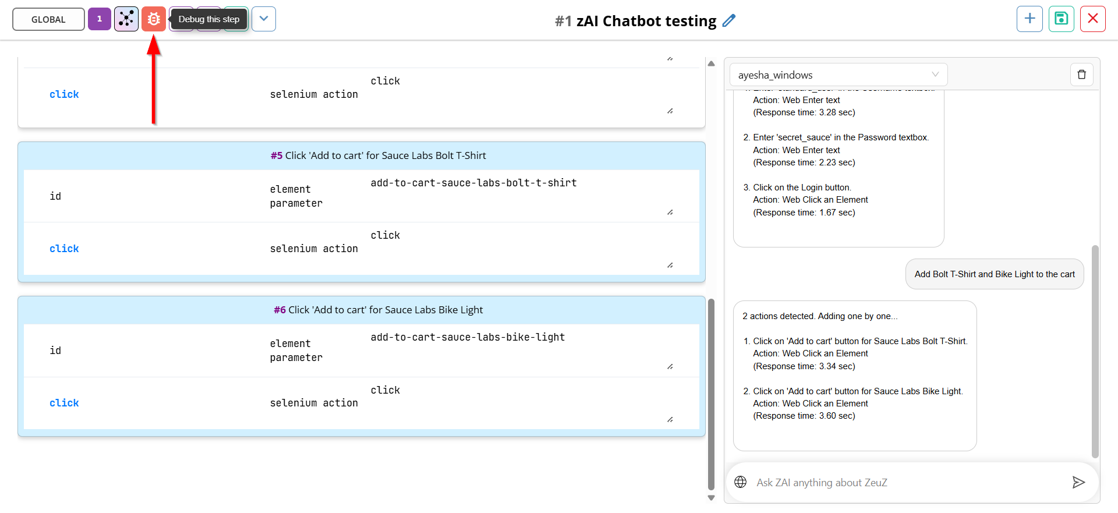The height and width of the screenshot is (513, 1118).
Task: Click the steps panel scroll down arrow
Action: click(711, 498)
